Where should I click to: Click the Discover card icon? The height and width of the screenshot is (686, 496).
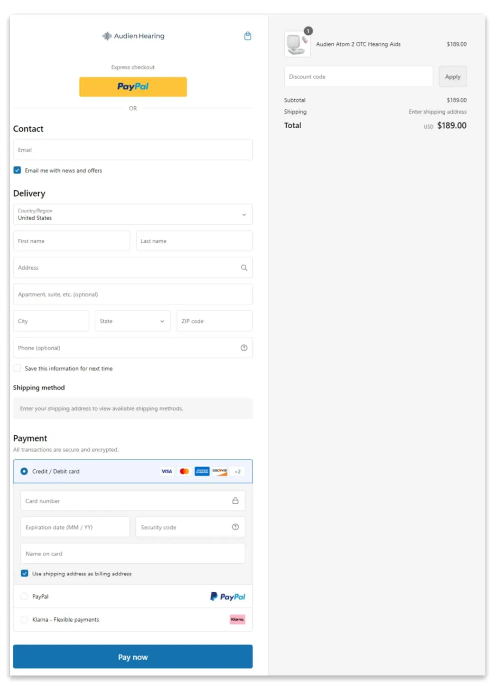(220, 471)
